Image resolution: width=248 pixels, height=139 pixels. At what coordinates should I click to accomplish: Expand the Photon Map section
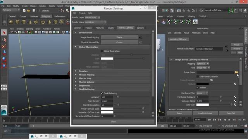[76, 78]
